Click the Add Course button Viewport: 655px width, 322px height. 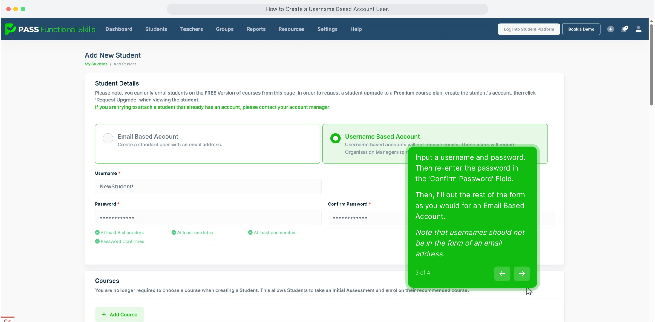click(120, 314)
